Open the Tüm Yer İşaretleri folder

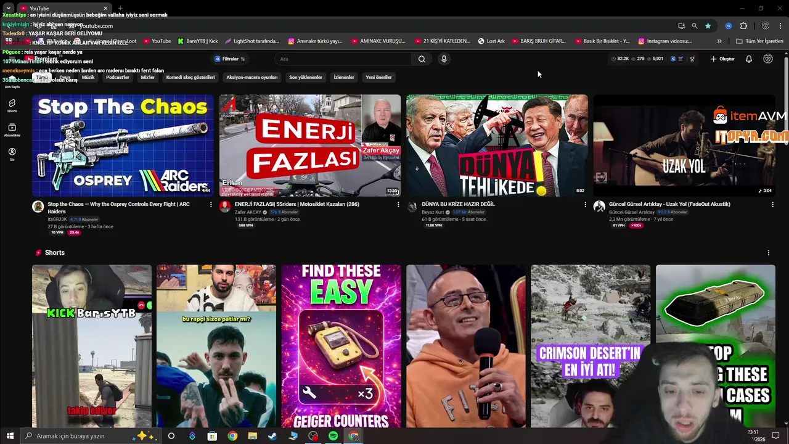(759, 41)
